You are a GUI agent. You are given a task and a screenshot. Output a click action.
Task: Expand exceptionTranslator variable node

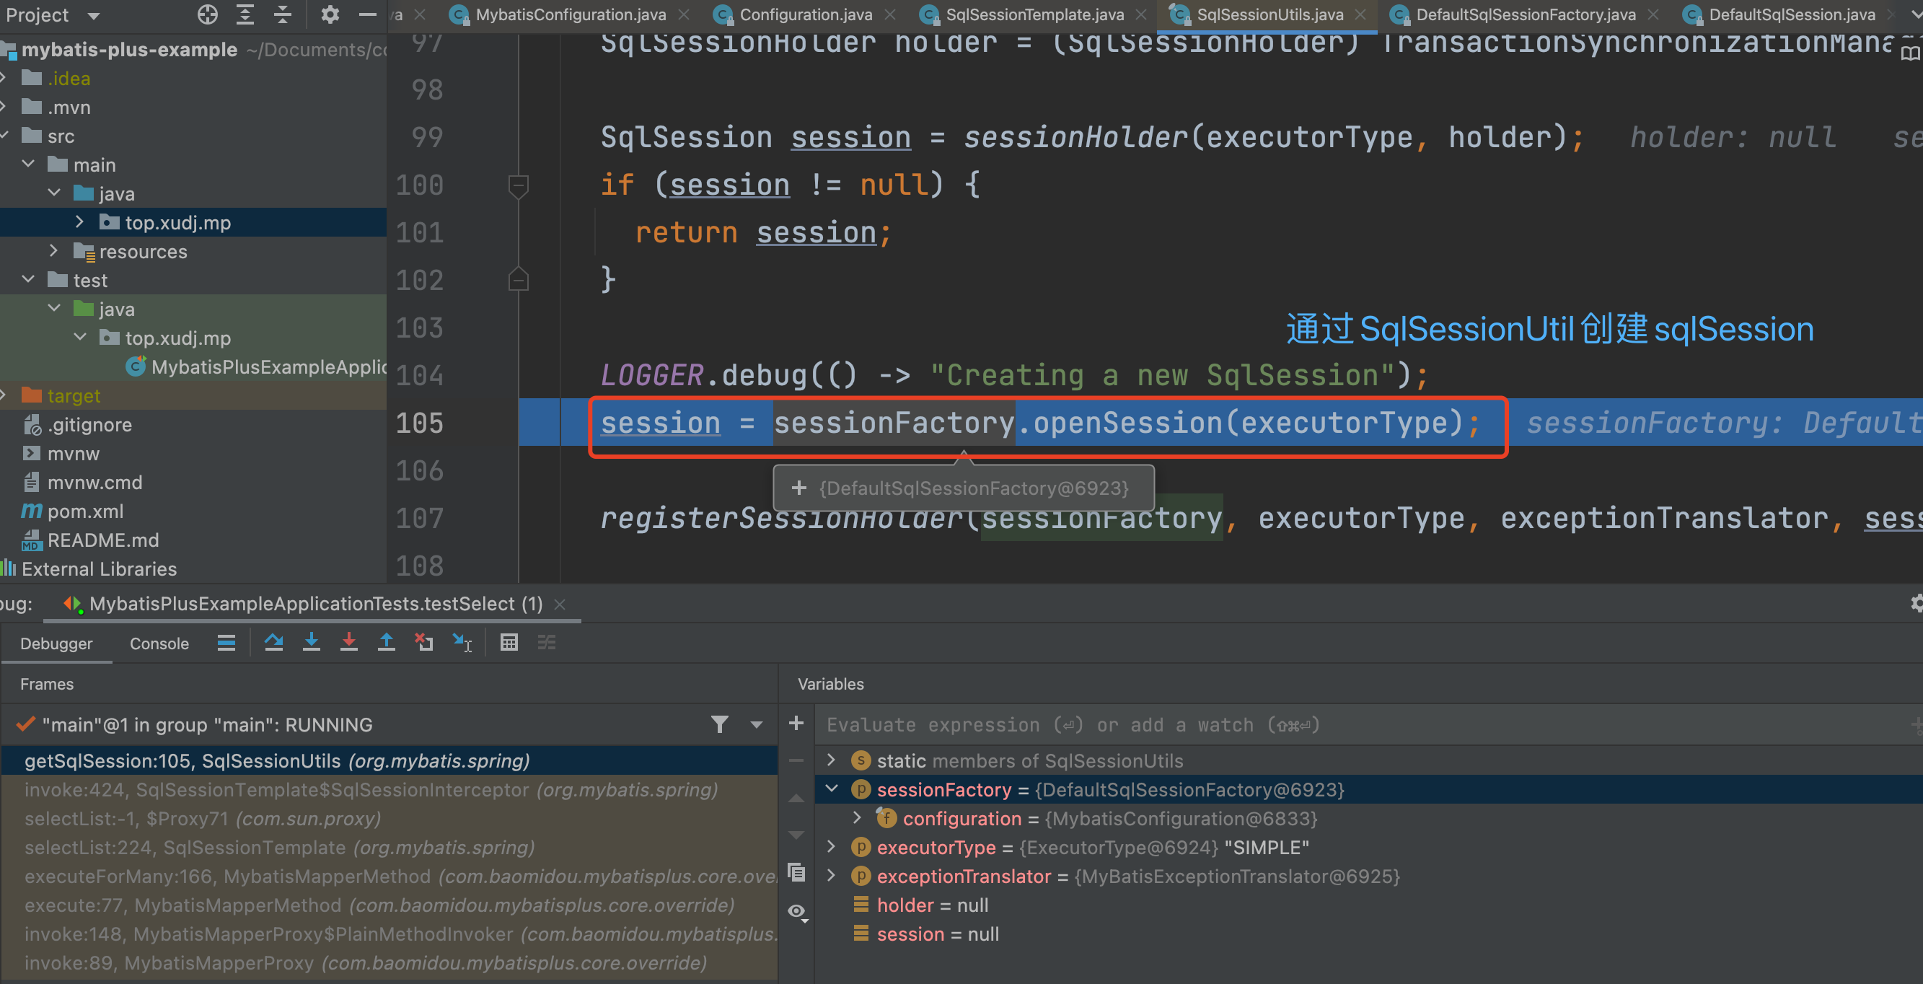832,876
